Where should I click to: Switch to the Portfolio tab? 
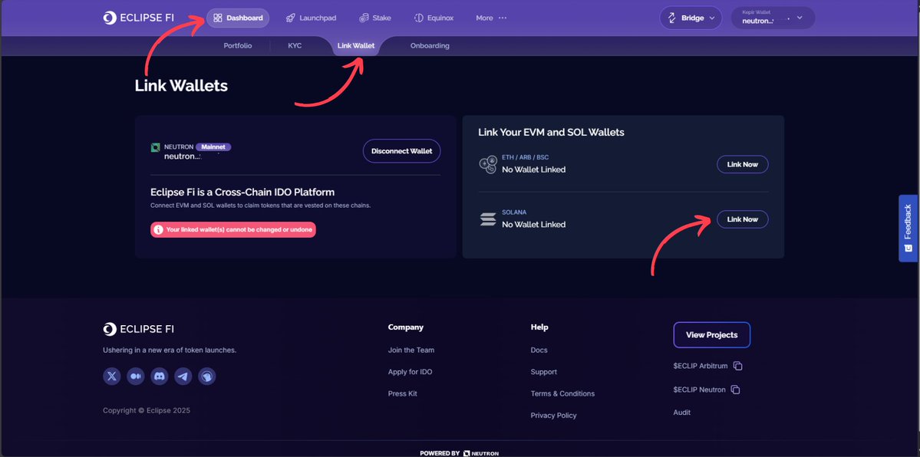tap(238, 46)
